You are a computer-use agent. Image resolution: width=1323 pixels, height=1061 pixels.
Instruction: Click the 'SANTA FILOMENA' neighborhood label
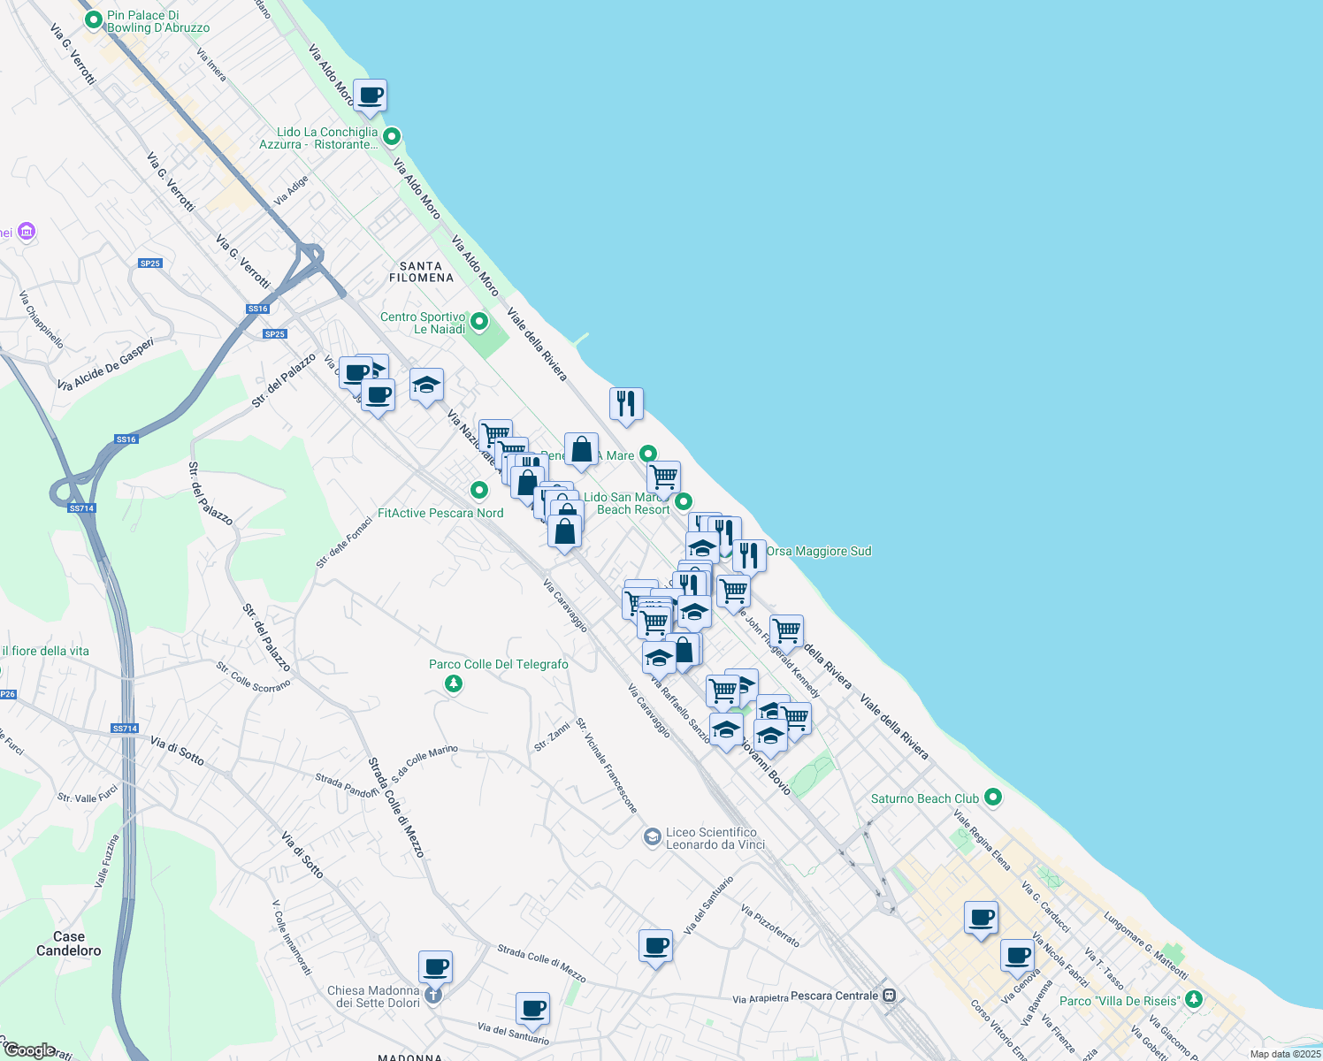tap(421, 271)
